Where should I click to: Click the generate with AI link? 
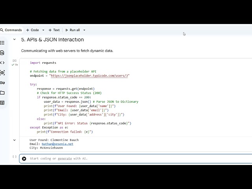click(65, 158)
